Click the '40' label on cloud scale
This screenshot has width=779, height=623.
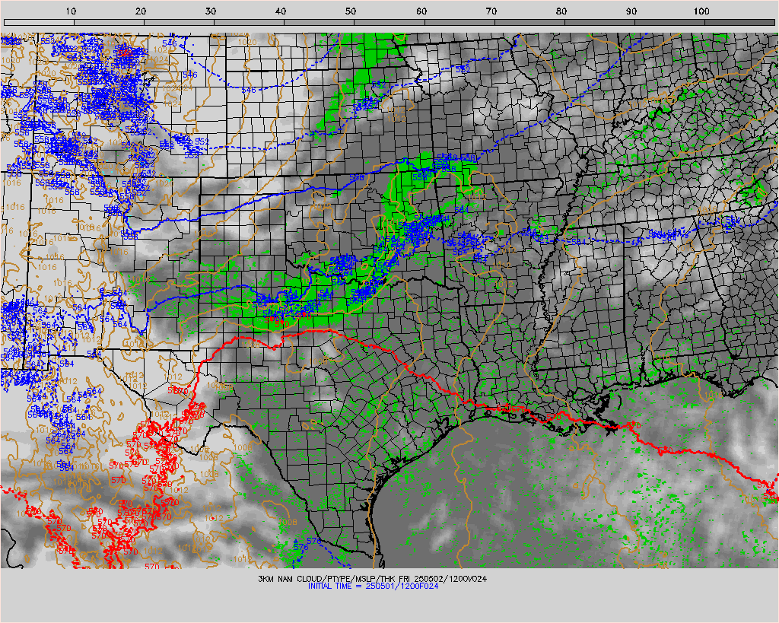(281, 11)
